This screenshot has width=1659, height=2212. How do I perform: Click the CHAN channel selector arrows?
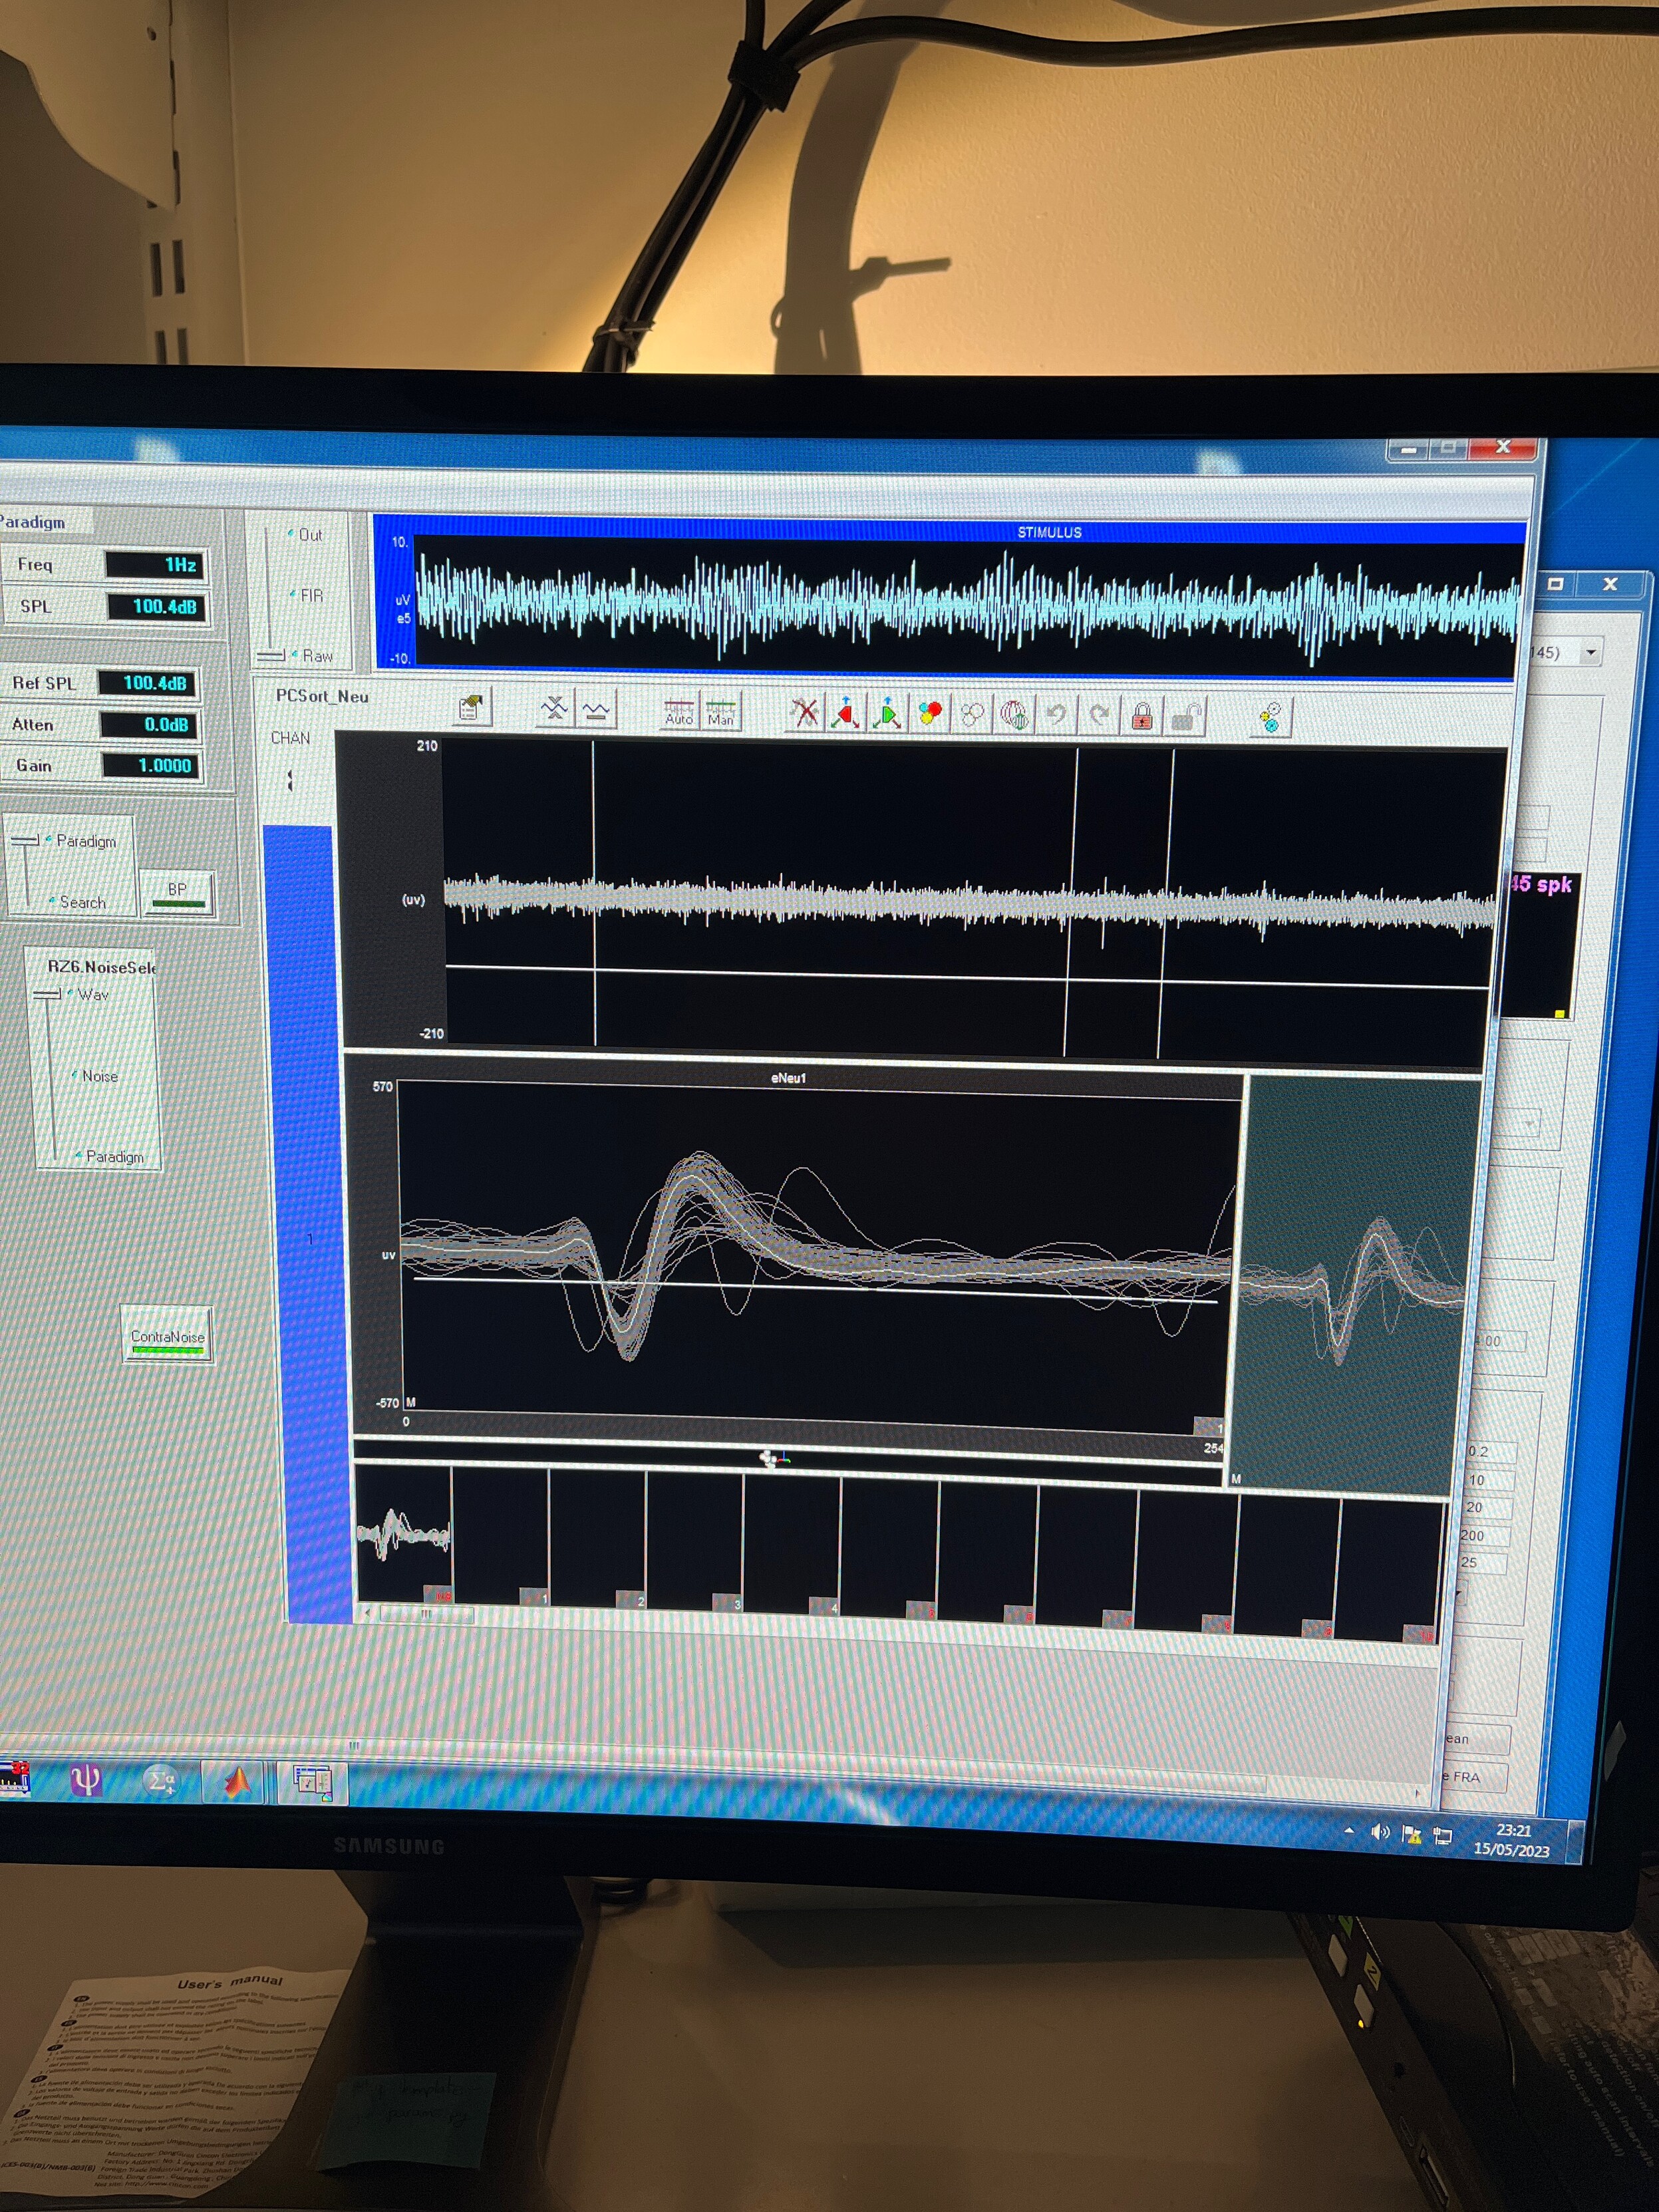pos(290,780)
